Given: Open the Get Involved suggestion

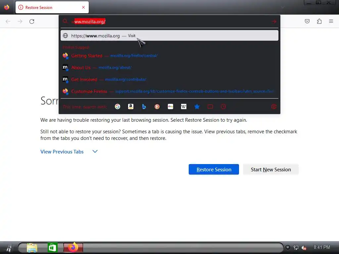Looking at the screenshot, I should pyautogui.click(x=169, y=79).
